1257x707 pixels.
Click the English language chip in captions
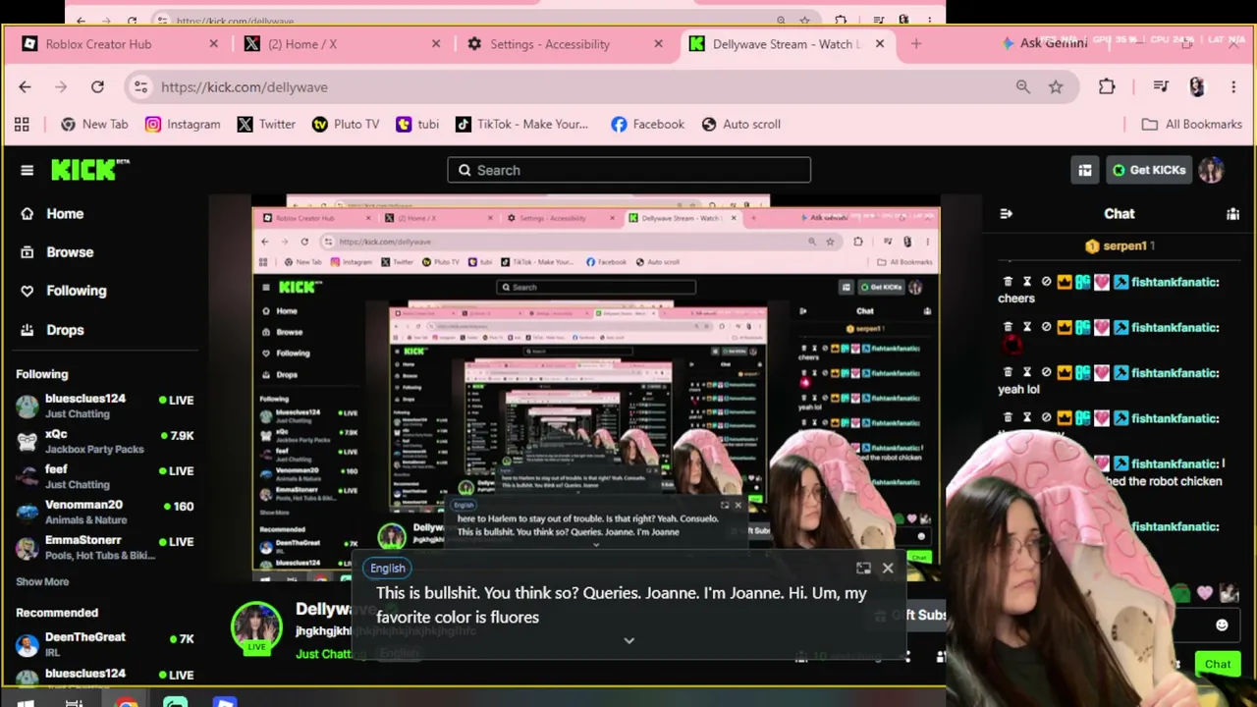coord(388,568)
